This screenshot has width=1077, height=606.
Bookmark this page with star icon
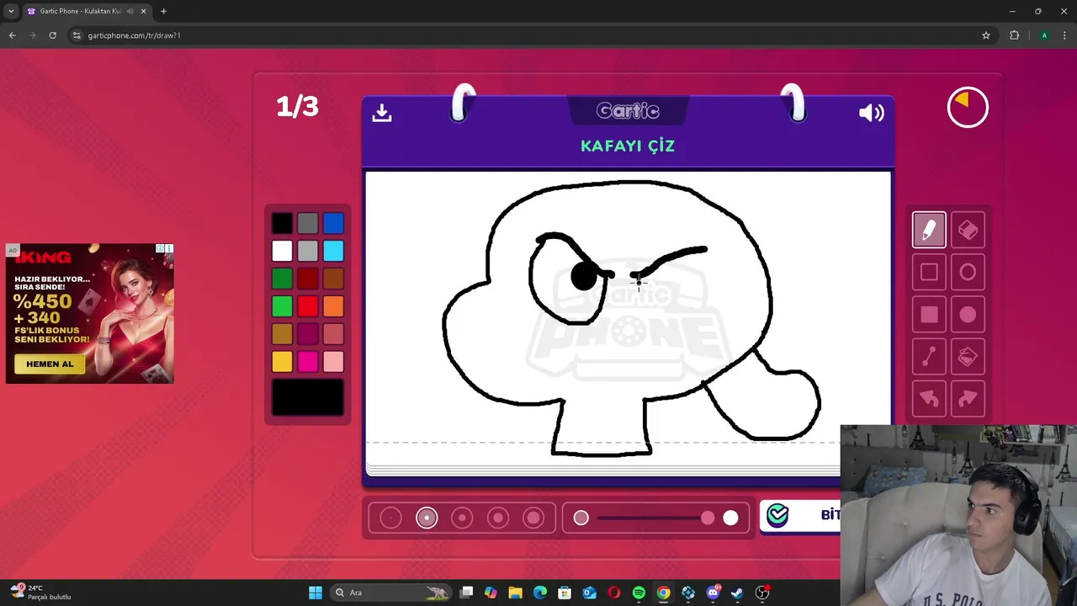(x=986, y=35)
